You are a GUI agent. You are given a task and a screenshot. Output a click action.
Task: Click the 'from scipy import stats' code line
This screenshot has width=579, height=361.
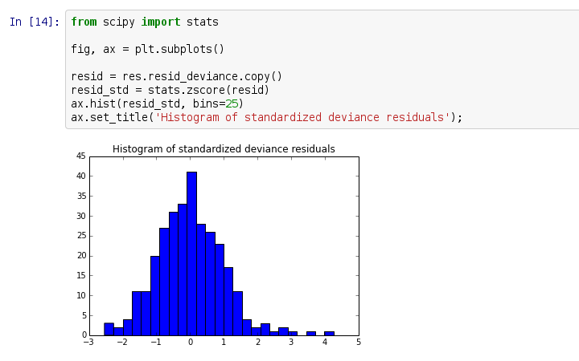pyautogui.click(x=144, y=22)
